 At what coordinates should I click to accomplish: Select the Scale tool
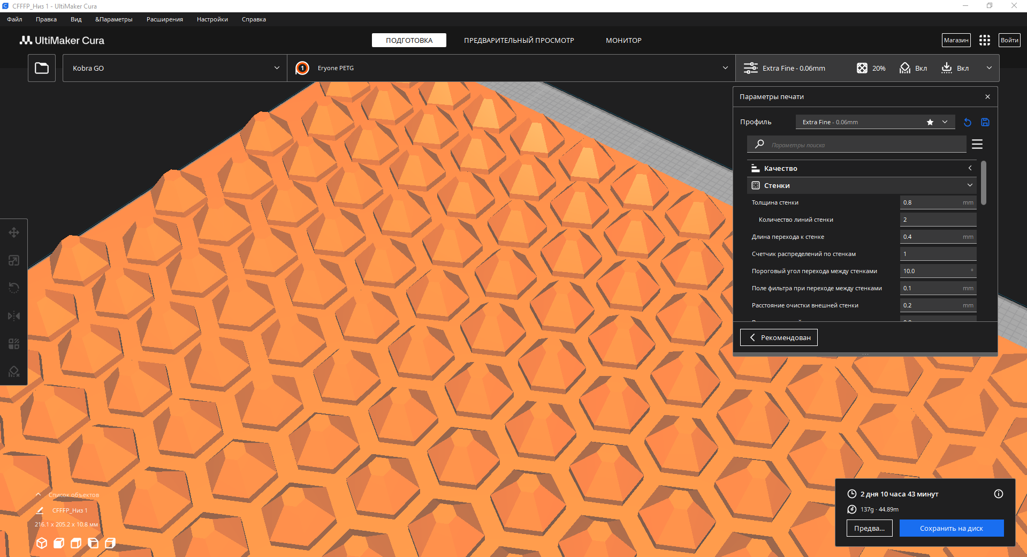click(14, 260)
